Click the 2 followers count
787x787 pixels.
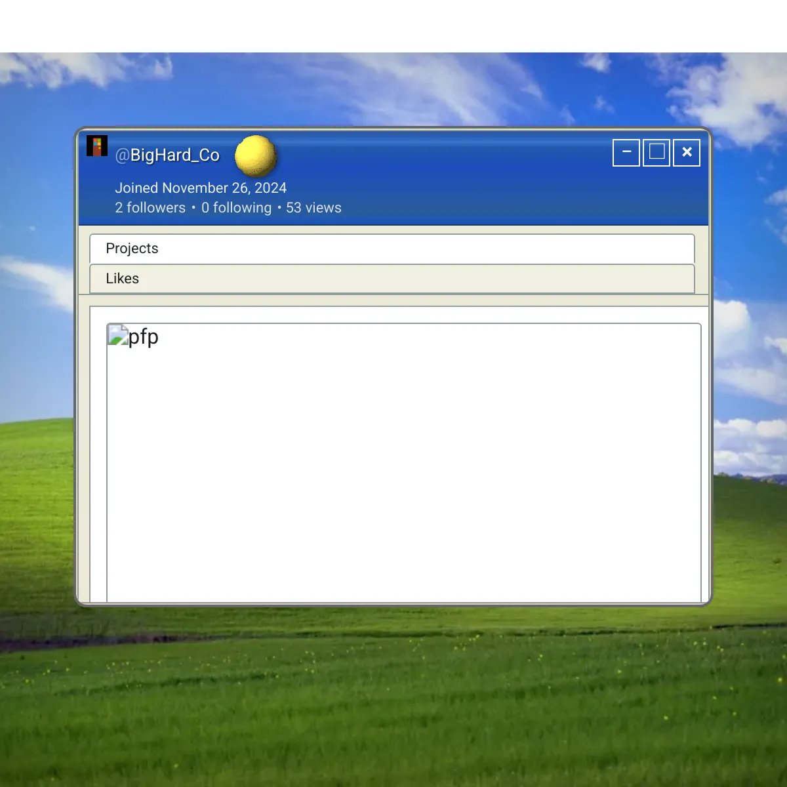tap(150, 208)
